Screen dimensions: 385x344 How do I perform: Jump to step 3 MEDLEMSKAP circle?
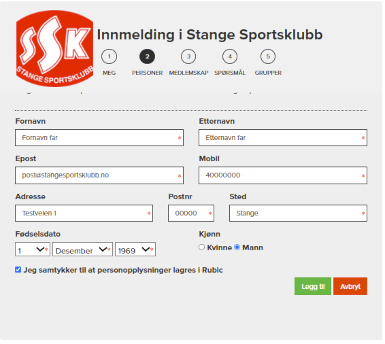pyautogui.click(x=188, y=56)
